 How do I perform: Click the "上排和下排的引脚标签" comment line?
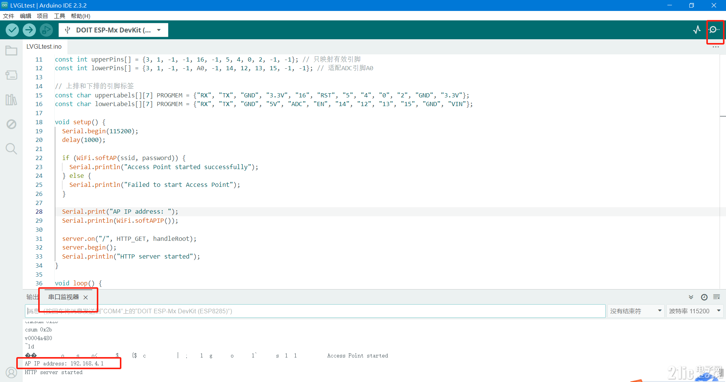95,86
